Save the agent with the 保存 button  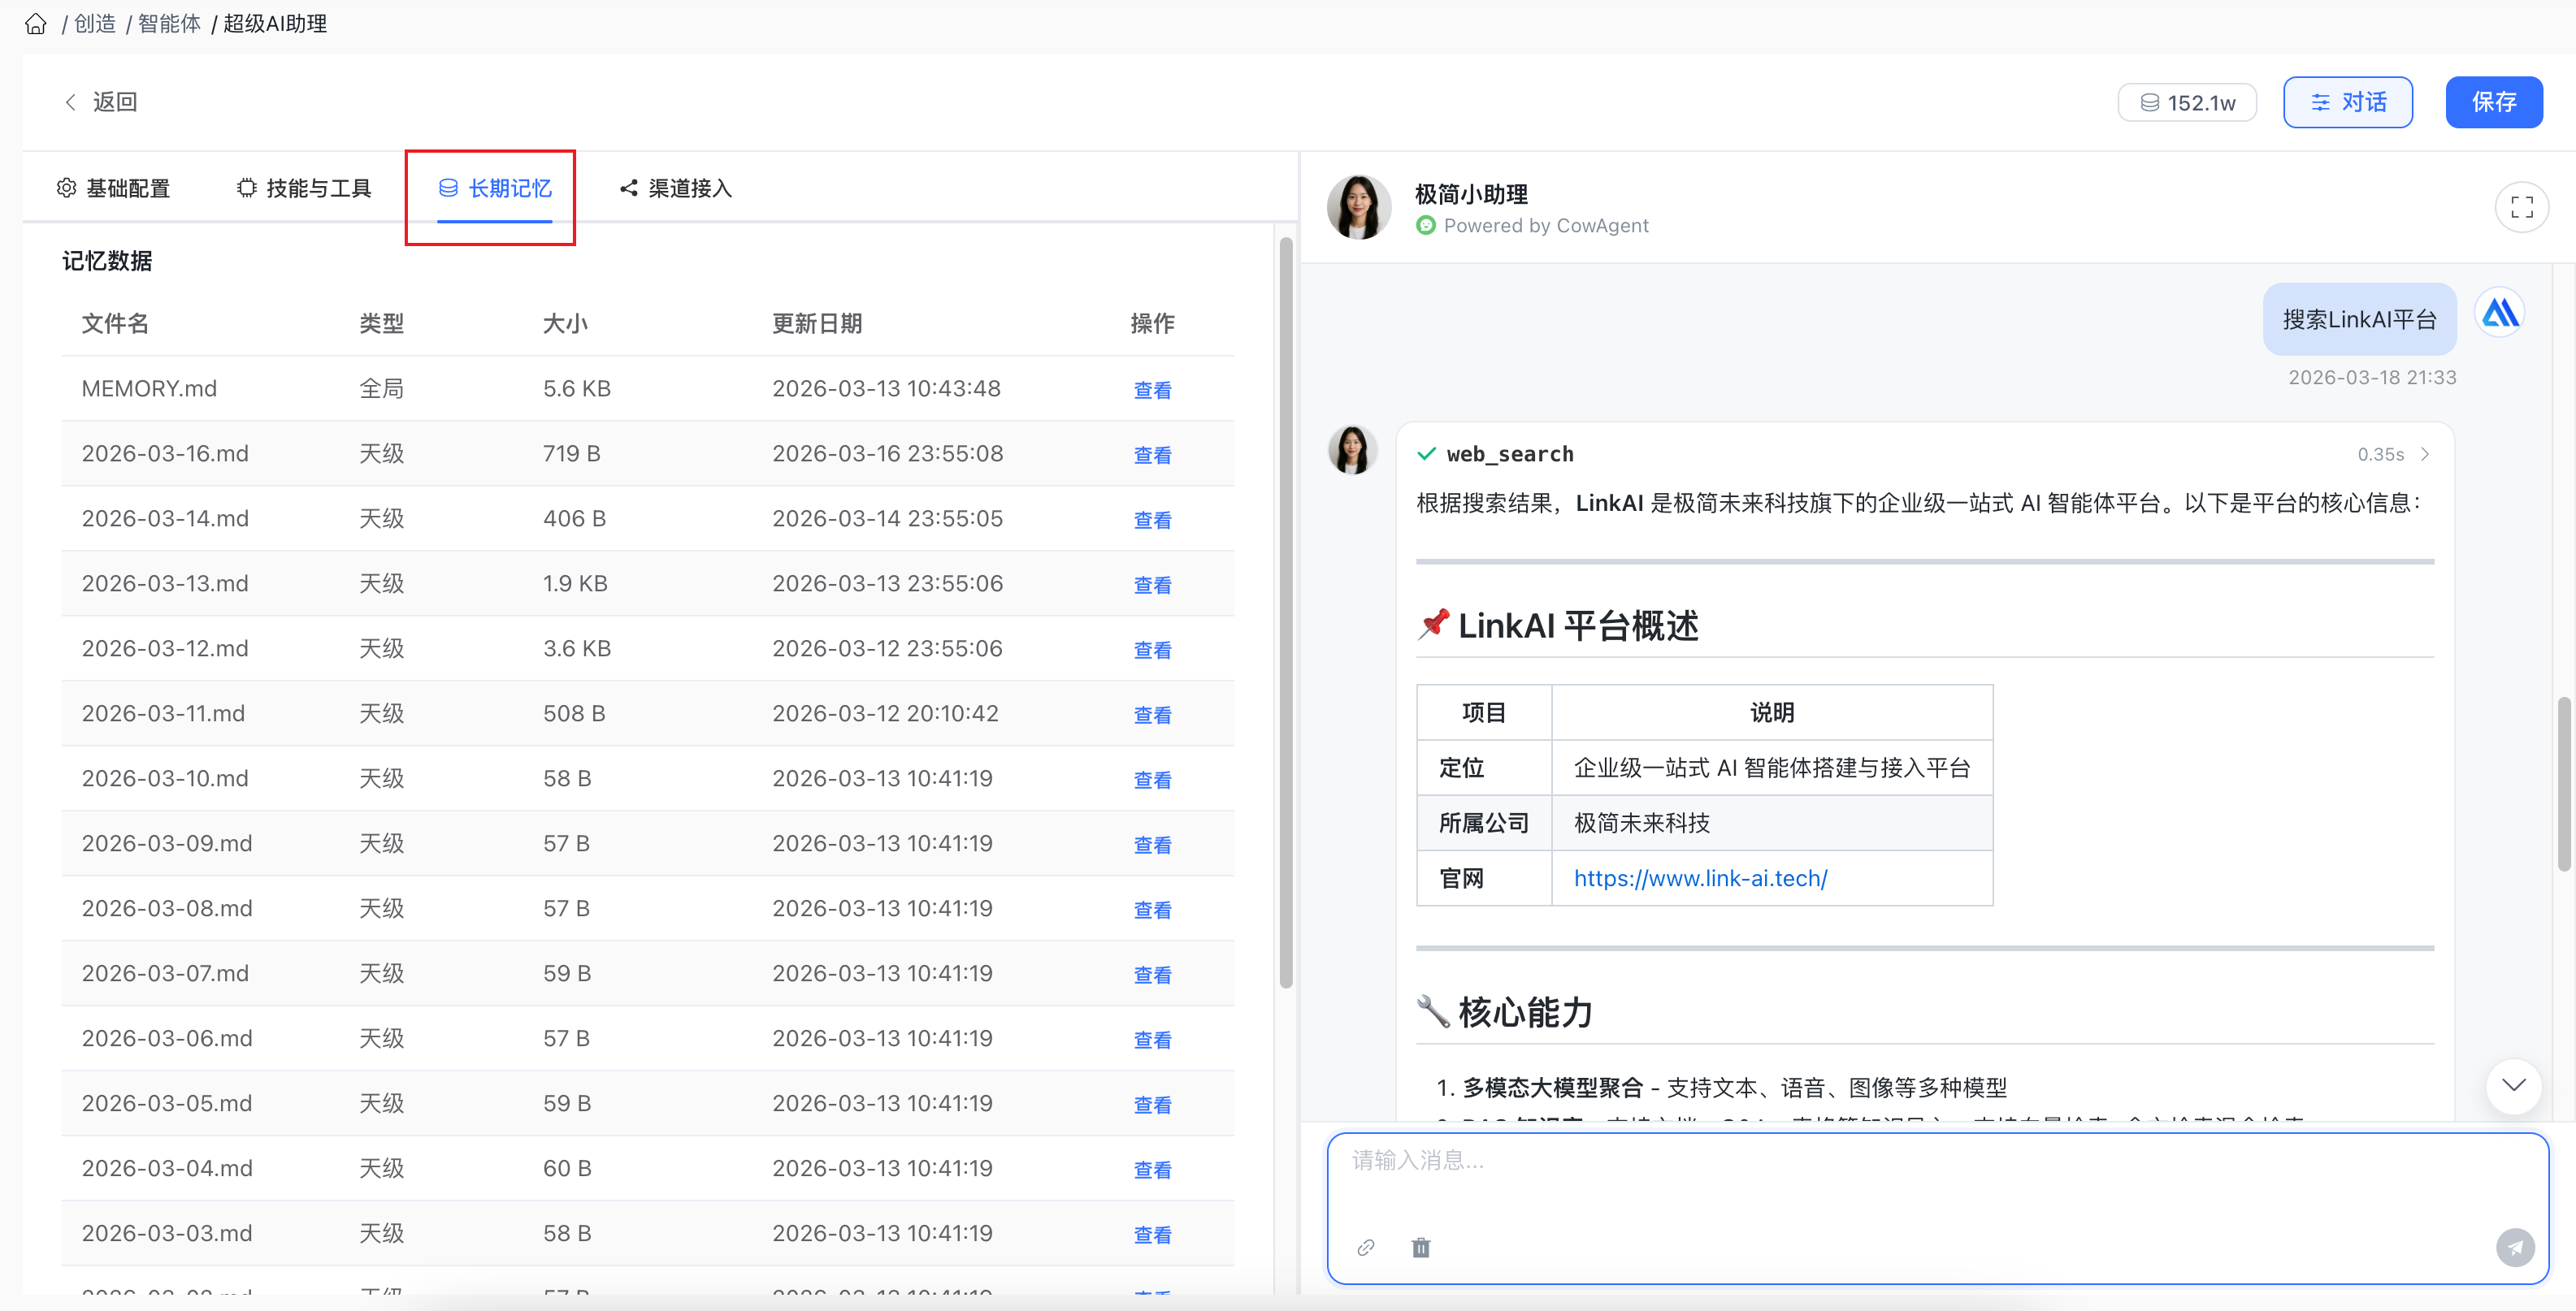[x=2494, y=101]
